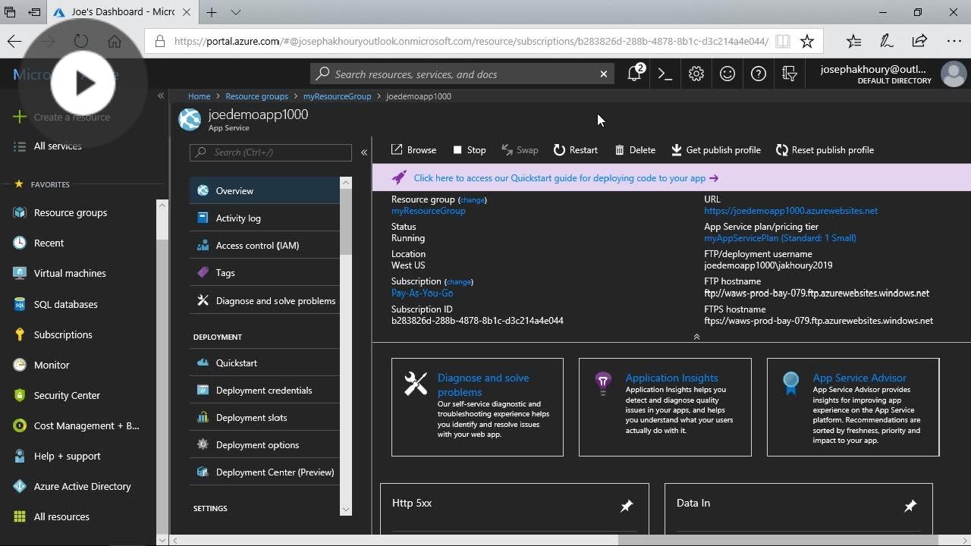Screen dimensions: 971x546
Task: Collapse the essentials section chevron
Action: pos(696,337)
